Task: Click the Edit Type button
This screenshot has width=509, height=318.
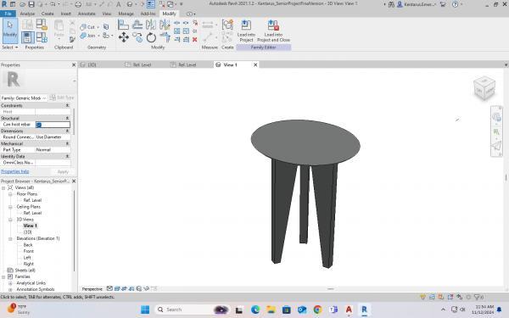Action: coord(62,98)
